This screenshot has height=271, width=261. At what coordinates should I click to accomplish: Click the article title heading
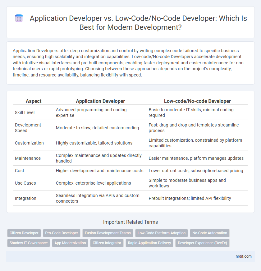coord(138,23)
